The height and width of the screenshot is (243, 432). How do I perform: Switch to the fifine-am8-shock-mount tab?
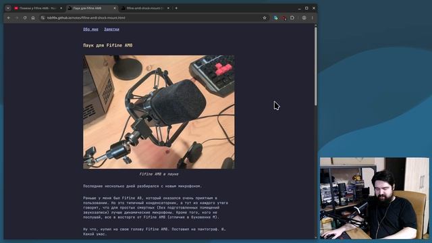[146, 8]
